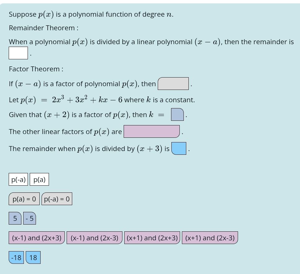Select the (x-1) and (2x+3) factor tile
Viewport: 300px width, 274px height.
37,238
